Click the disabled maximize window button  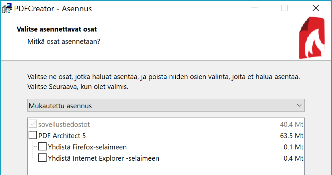click(285, 8)
